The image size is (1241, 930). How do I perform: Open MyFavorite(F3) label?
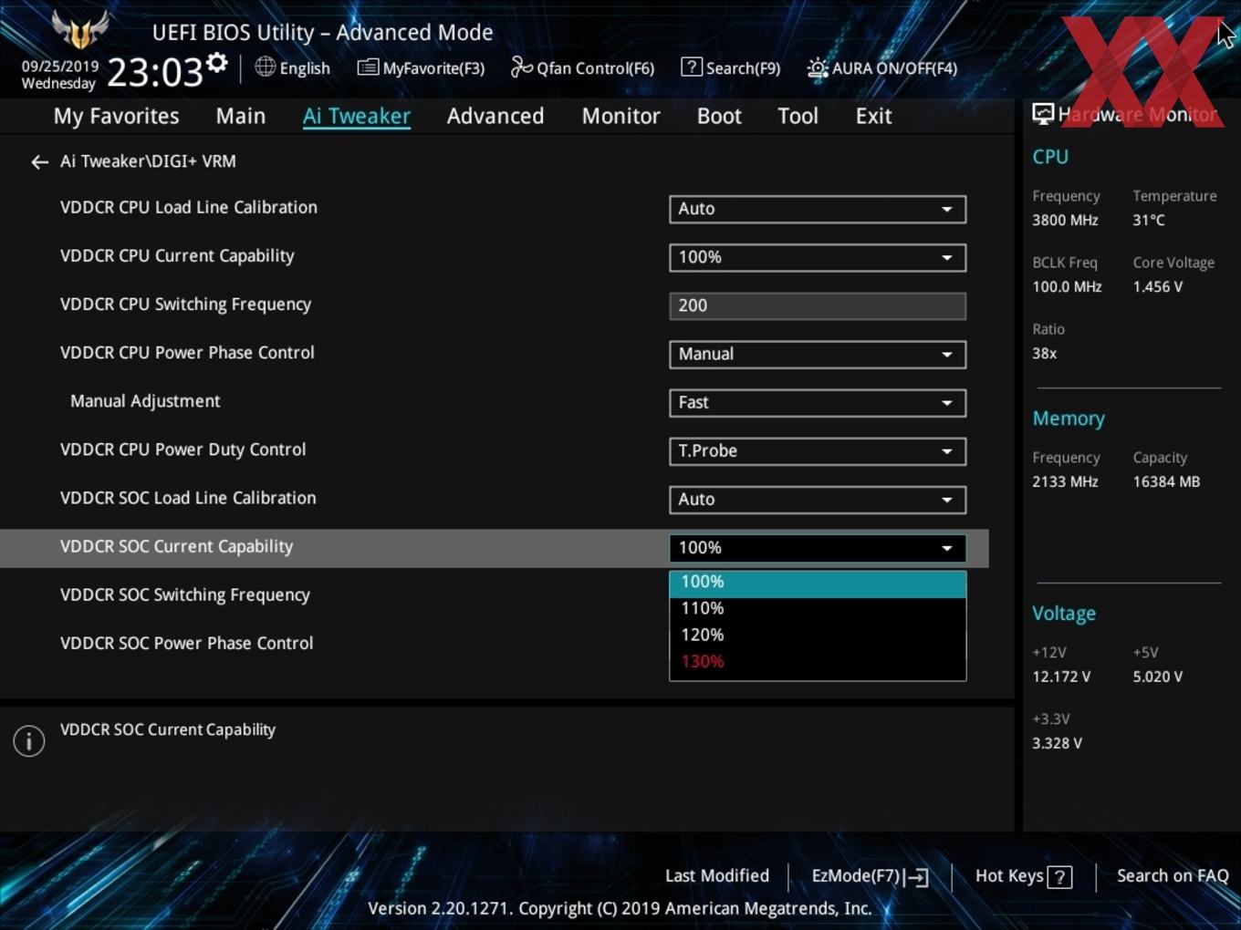tap(433, 68)
